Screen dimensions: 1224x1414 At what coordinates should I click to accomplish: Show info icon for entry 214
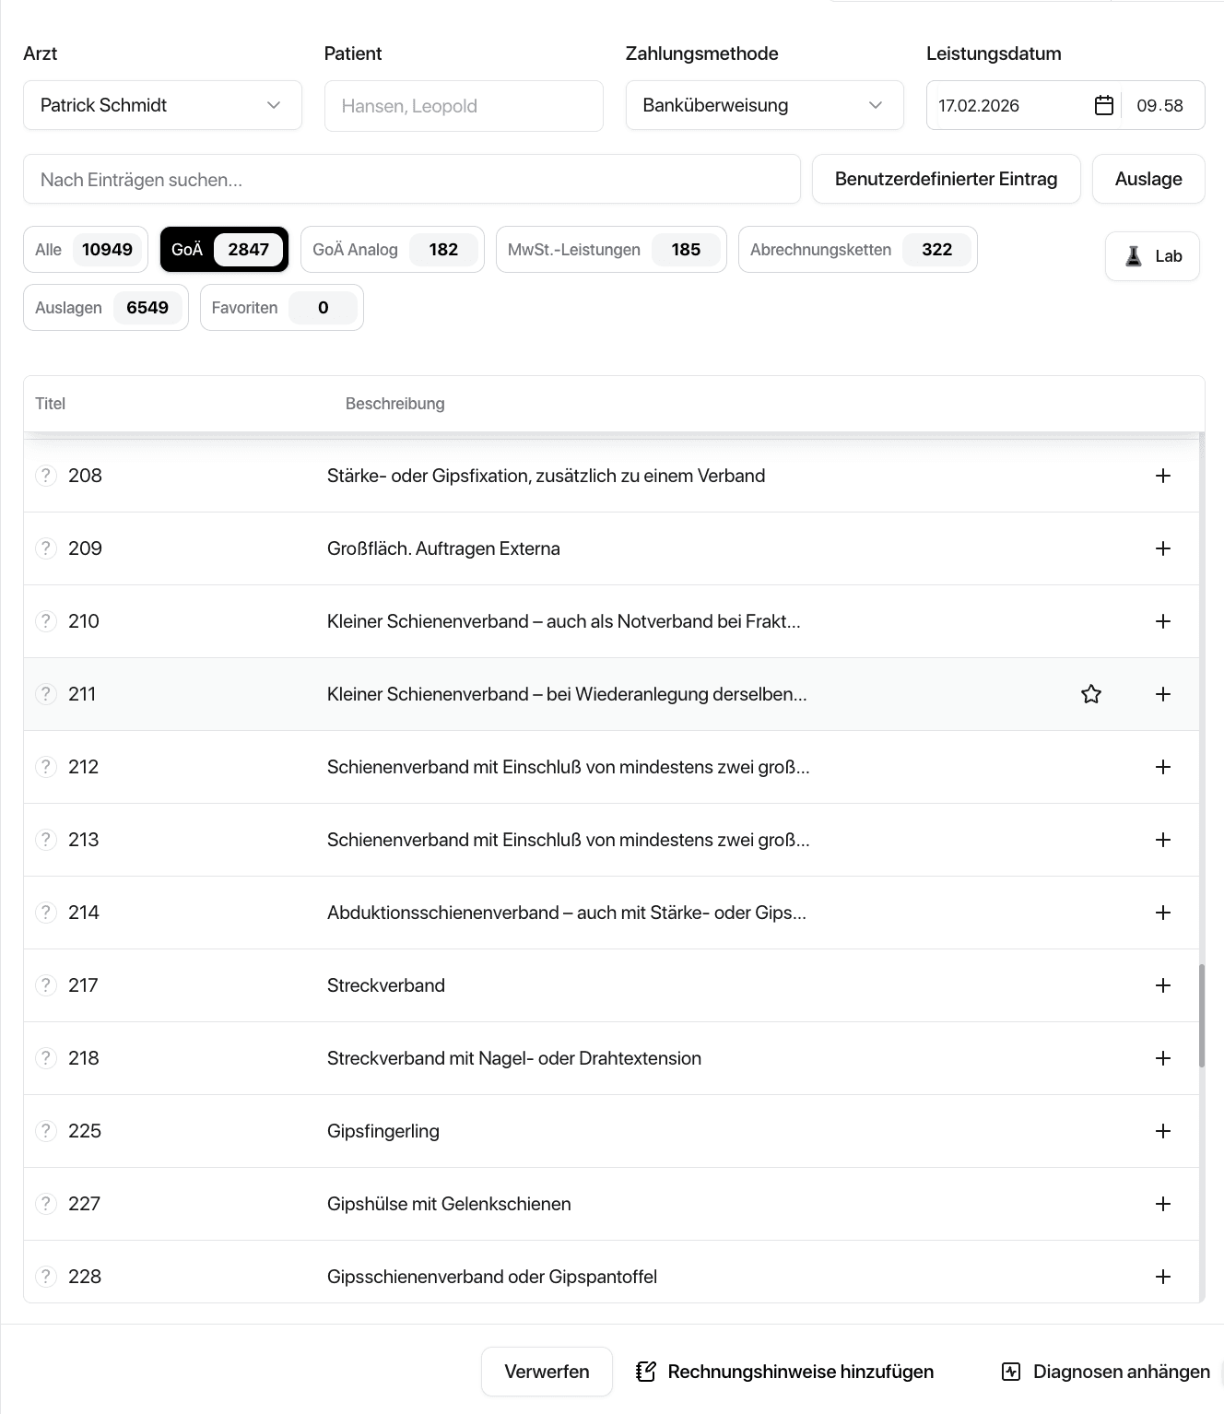click(x=46, y=913)
